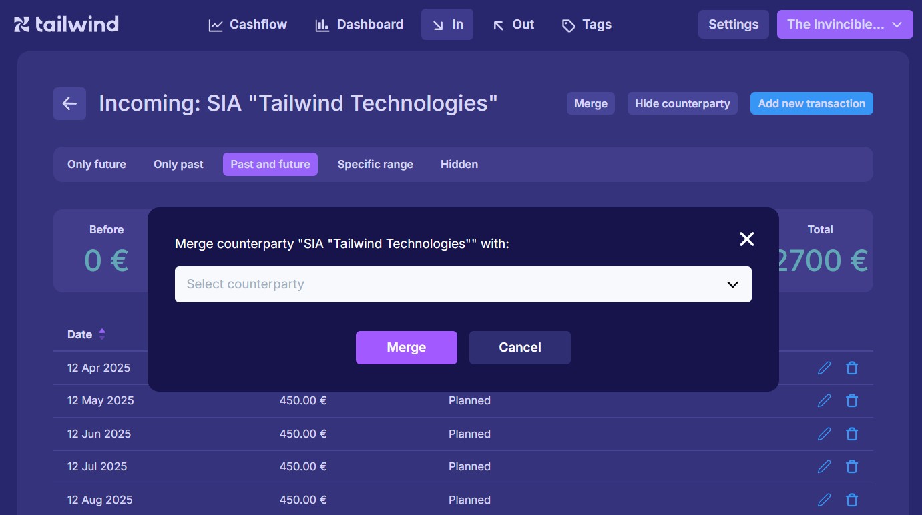Click the tailwind logo

point(66,25)
